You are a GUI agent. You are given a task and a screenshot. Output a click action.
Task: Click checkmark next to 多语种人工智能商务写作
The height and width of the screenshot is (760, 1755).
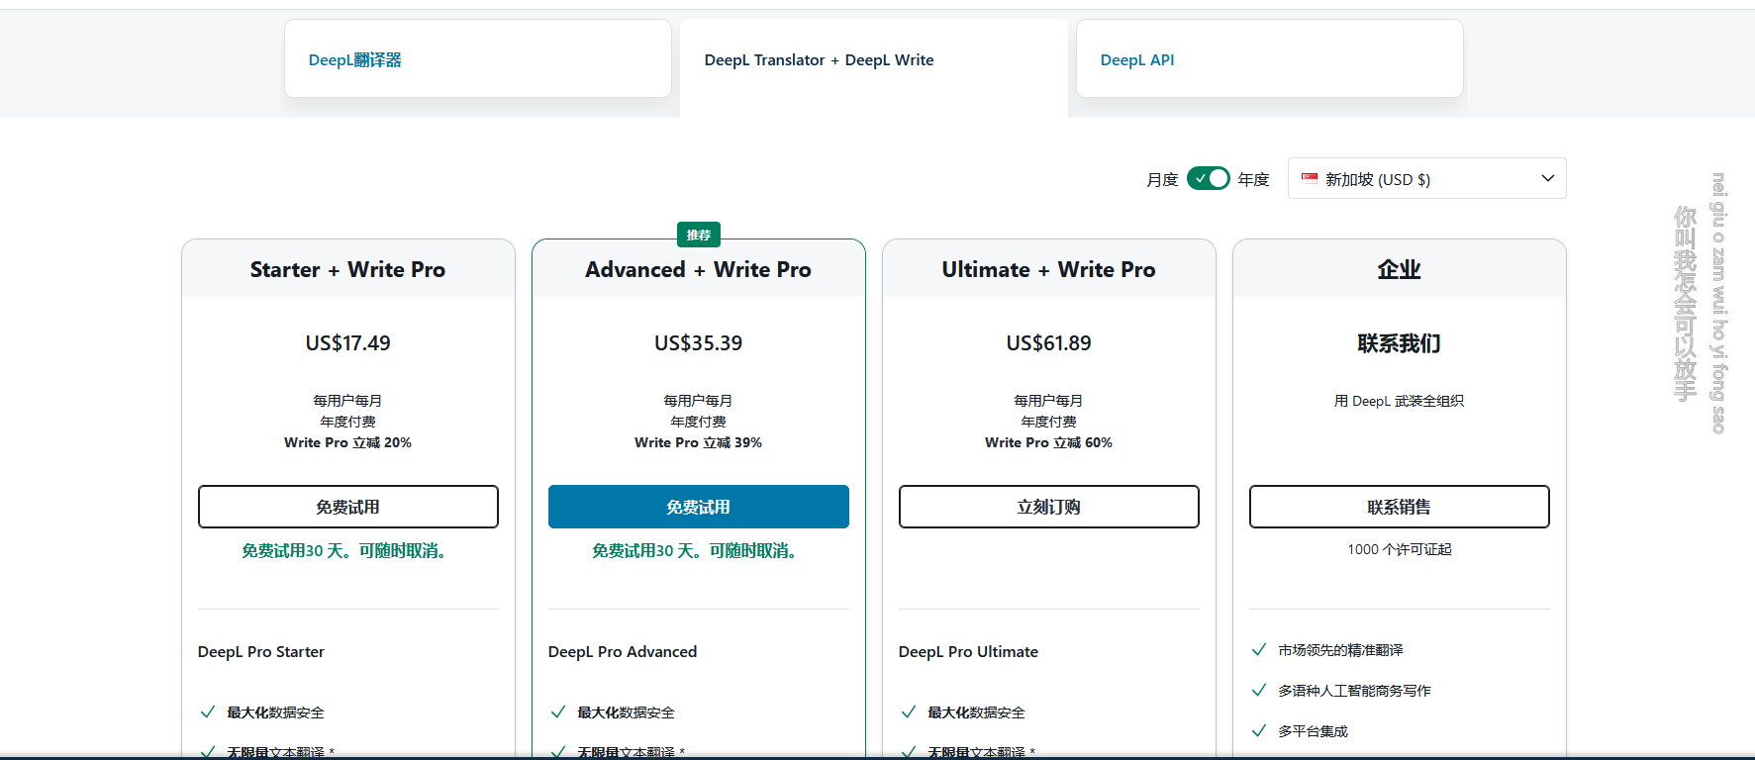click(x=1259, y=691)
